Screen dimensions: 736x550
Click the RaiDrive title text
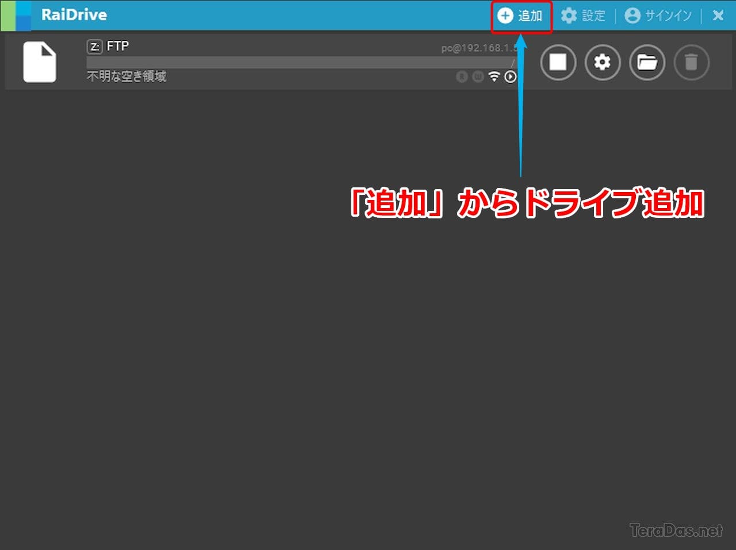tap(74, 15)
